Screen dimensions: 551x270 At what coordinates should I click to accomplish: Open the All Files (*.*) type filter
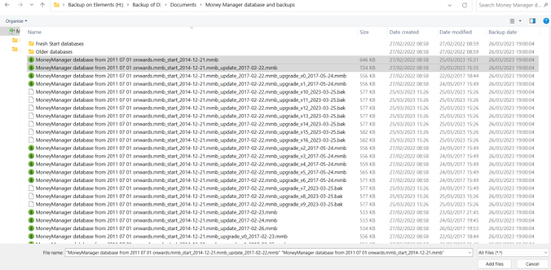[x=513, y=252]
